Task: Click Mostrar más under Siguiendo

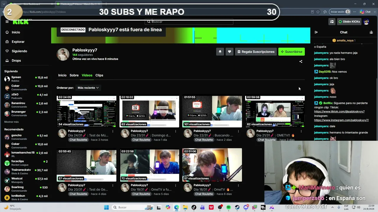Action: point(12,122)
